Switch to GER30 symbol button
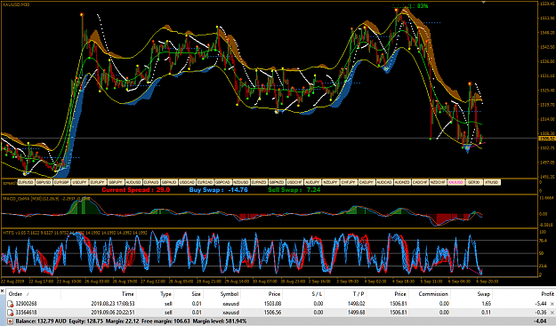Viewport: 556px width, 326px height. pos(474,182)
